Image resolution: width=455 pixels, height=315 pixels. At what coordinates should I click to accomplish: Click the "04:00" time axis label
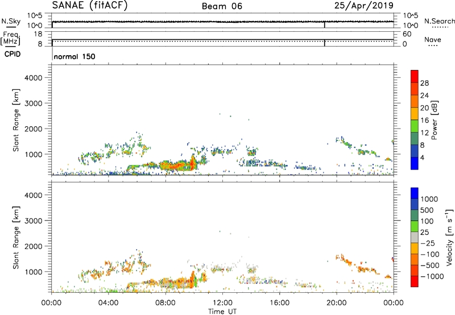109,303
